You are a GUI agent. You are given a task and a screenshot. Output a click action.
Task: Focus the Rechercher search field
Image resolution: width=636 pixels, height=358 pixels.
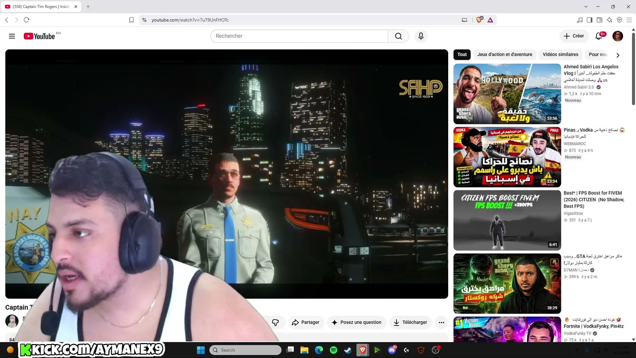(299, 36)
